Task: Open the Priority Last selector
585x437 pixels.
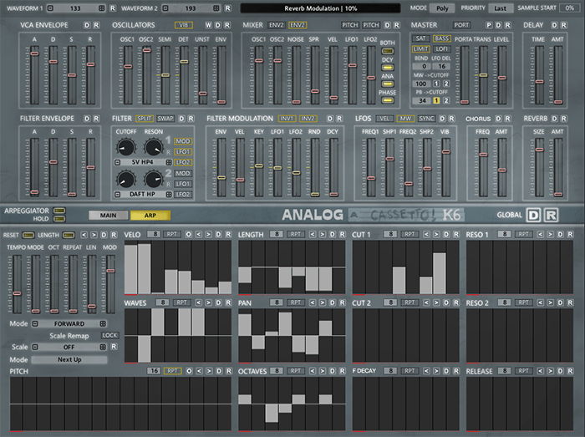Action: point(501,8)
